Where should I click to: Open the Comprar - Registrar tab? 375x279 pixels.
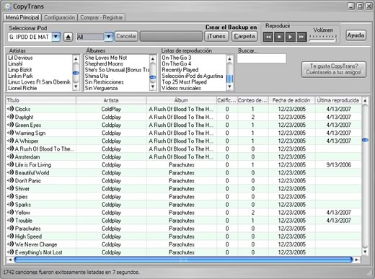click(102, 17)
